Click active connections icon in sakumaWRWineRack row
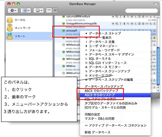The width and height of the screenshot is (162, 137). (147, 17)
